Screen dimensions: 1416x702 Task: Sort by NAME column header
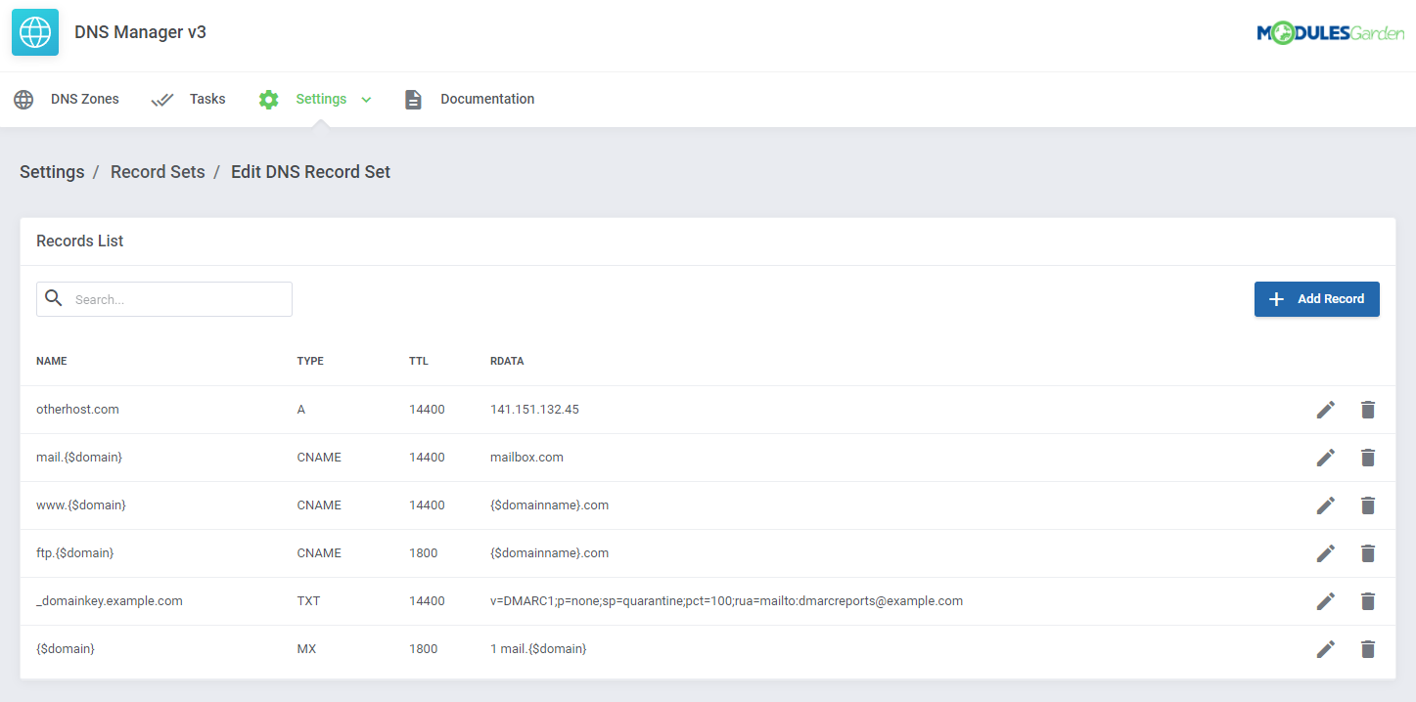(52, 361)
